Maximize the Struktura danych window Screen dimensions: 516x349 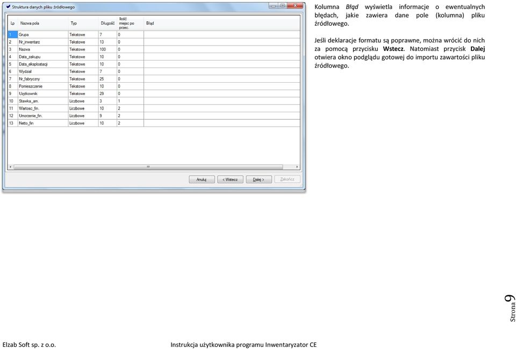(x=282, y=5)
